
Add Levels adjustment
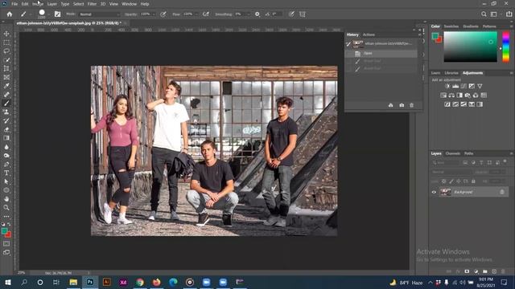click(455, 86)
